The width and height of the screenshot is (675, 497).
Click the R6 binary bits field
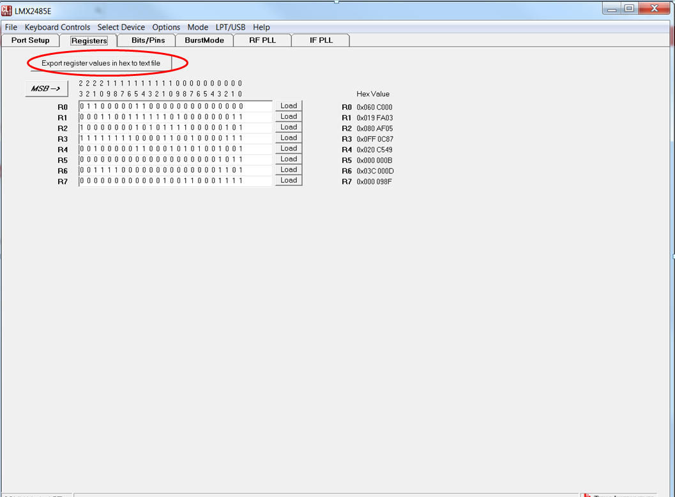point(176,170)
